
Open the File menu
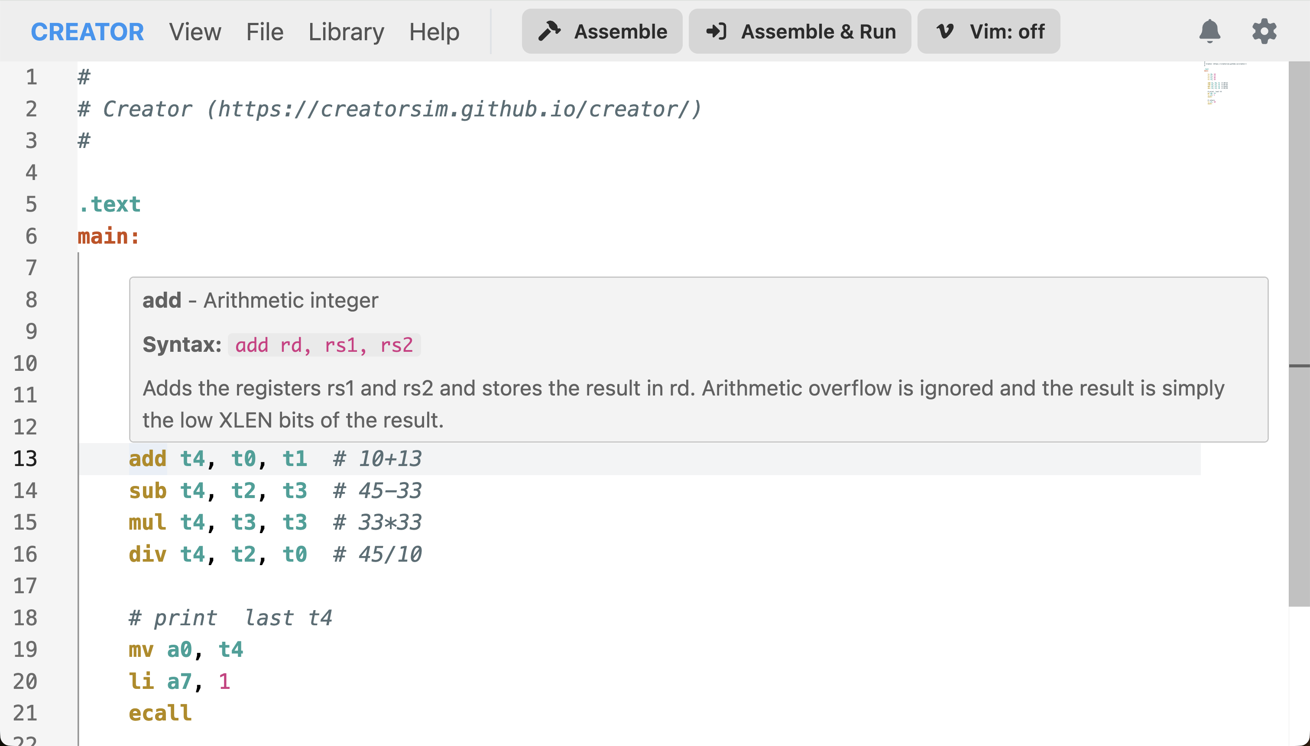[265, 32]
